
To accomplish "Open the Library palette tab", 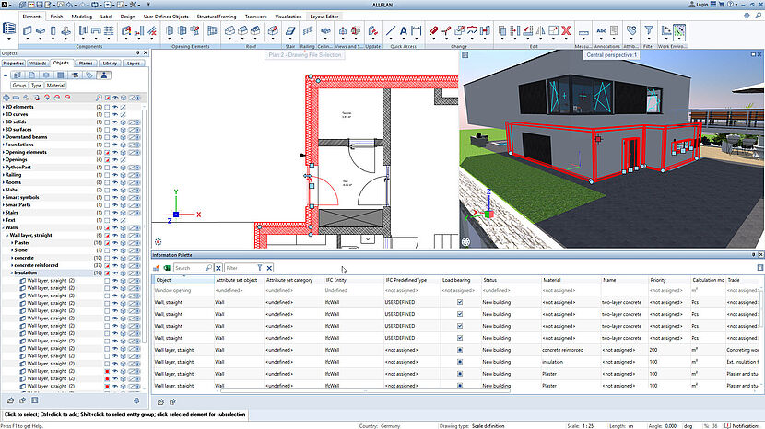I will [111, 64].
